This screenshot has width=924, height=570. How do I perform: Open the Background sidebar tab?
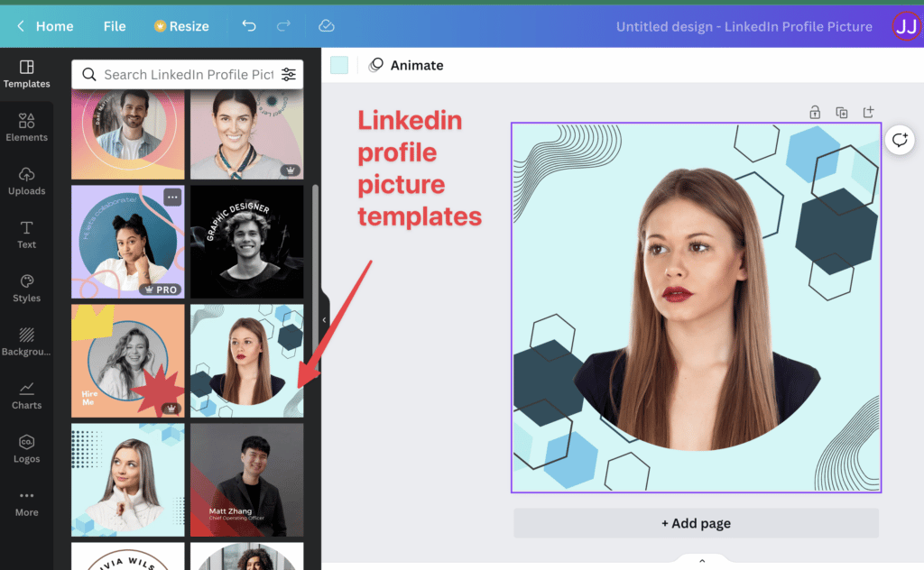coord(26,342)
